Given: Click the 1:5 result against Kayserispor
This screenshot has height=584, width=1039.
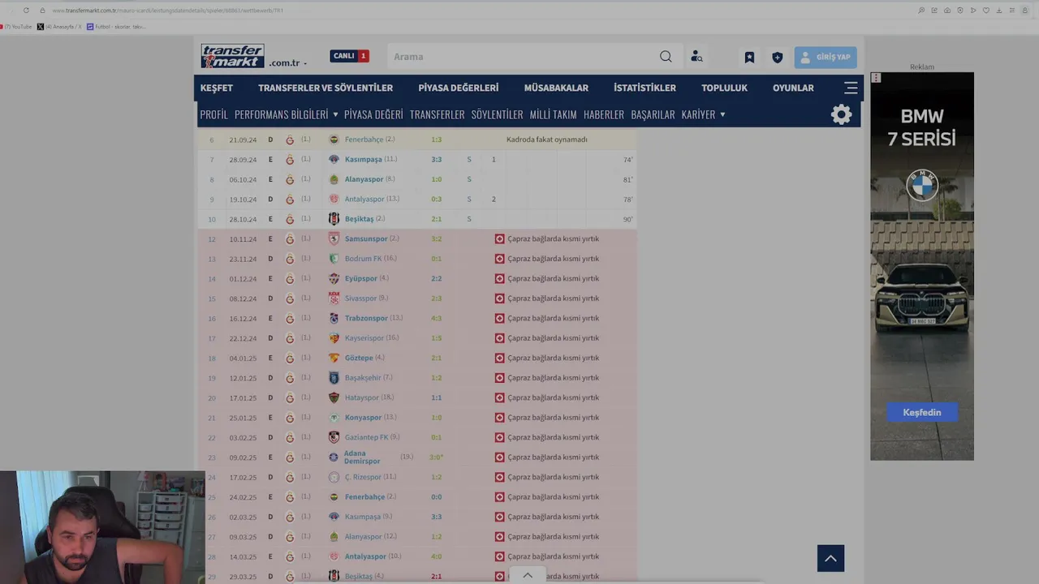Looking at the screenshot, I should (x=437, y=338).
